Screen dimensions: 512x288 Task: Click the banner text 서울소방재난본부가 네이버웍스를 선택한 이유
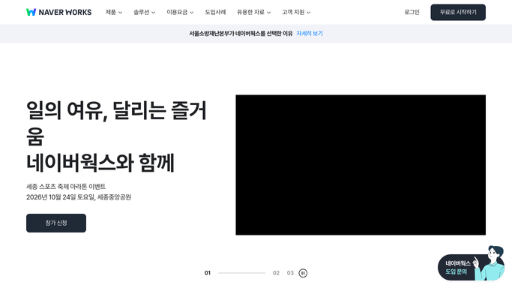point(241,34)
